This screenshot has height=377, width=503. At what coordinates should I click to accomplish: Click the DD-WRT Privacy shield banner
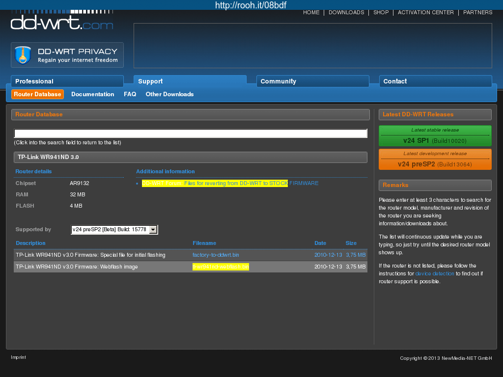click(x=67, y=55)
